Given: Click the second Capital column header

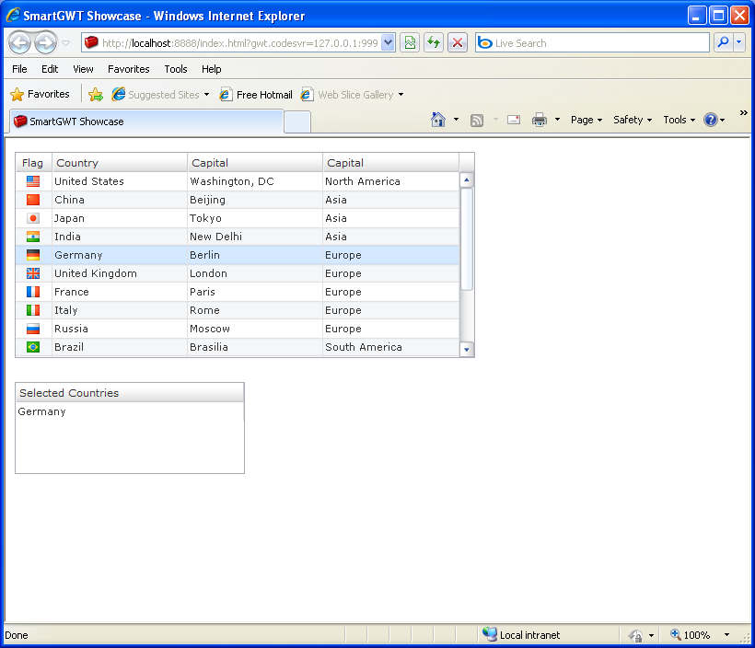Looking at the screenshot, I should tap(390, 163).
